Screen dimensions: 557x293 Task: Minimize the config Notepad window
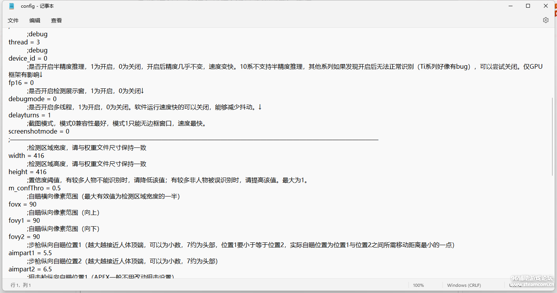coord(511,6)
